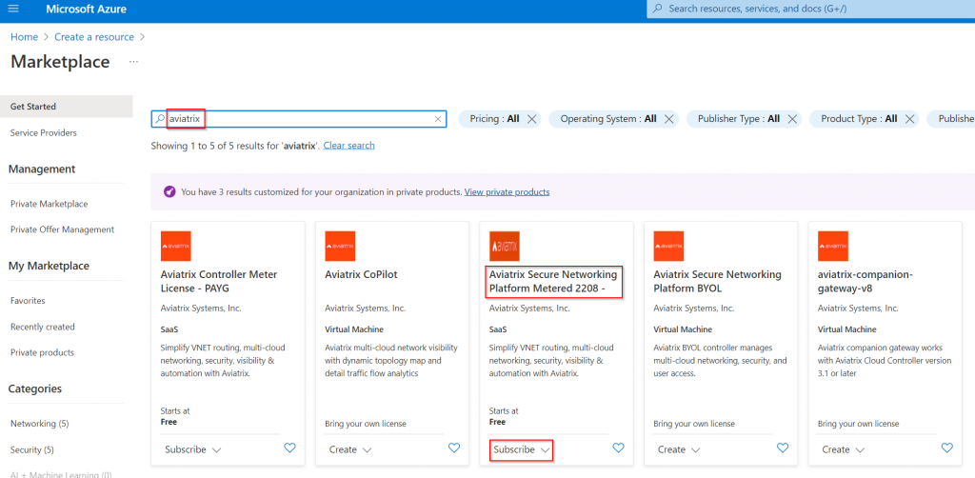The image size is (975, 478).
Task: Favorite Secure Networking Platform BYOL heart
Action: 783,448
